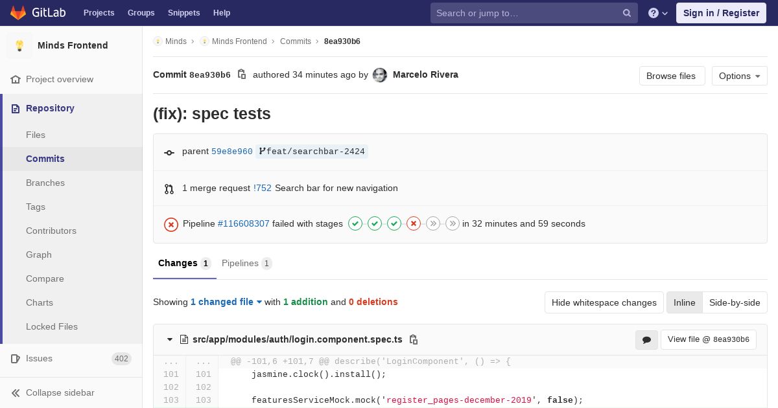Click the GitLab fox logo
778x408 pixels.
[x=19, y=13]
